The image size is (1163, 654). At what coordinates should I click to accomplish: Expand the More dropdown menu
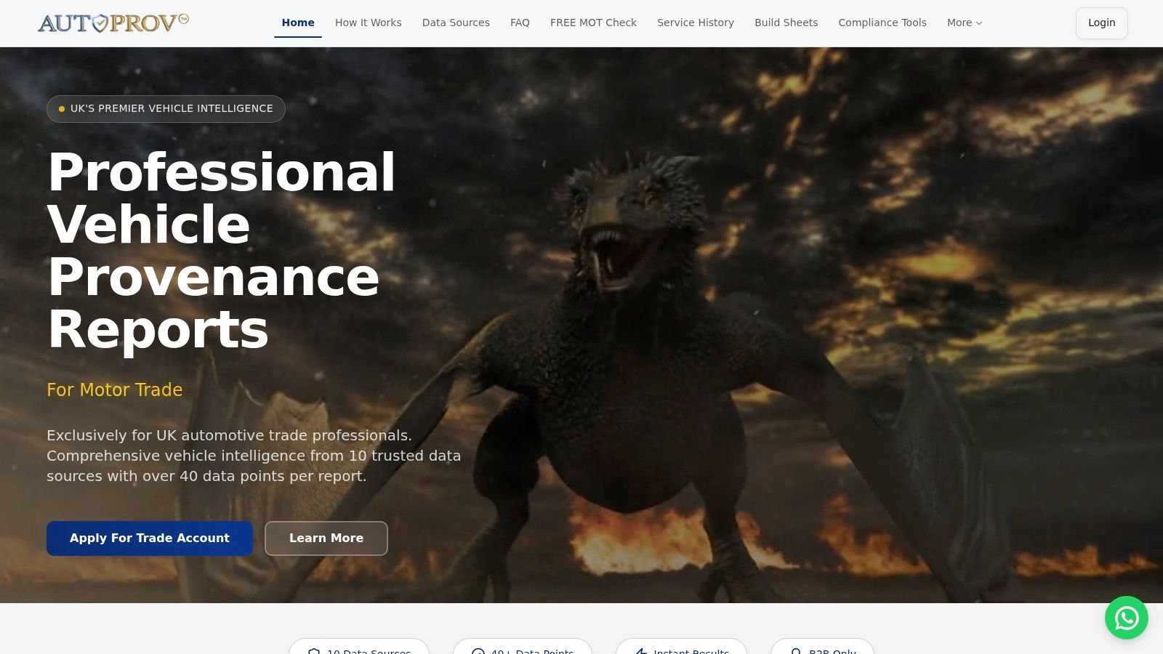click(x=965, y=23)
